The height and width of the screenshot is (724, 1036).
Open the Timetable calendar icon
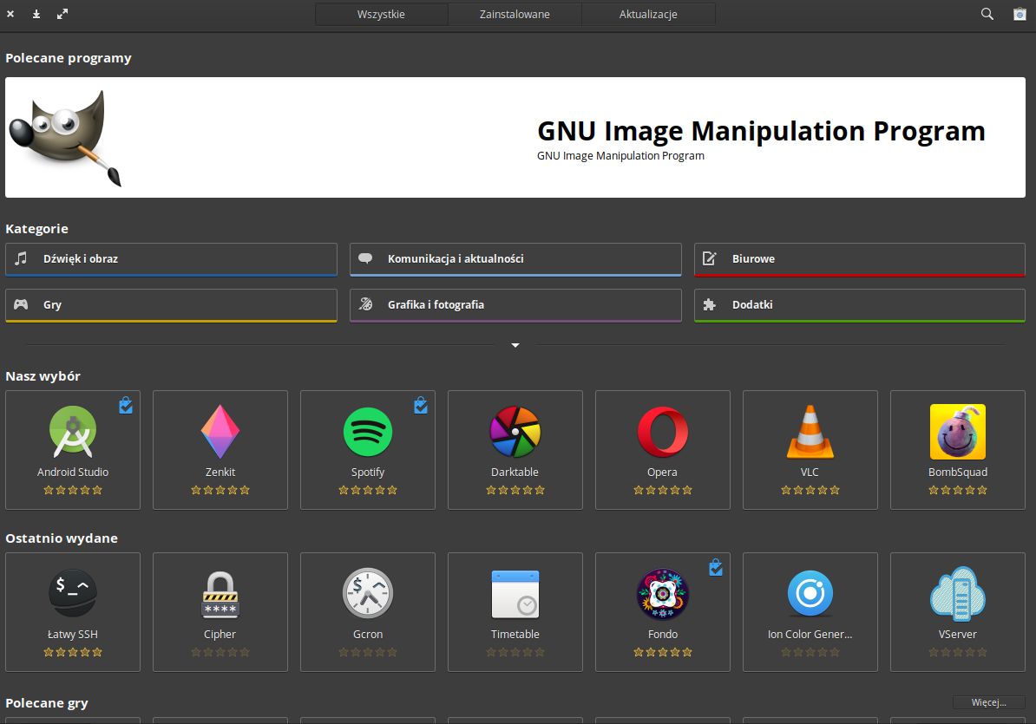point(515,594)
